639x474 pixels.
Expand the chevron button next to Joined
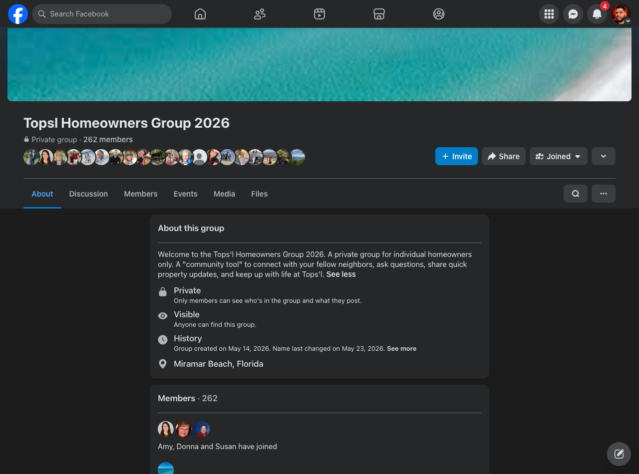coord(604,156)
